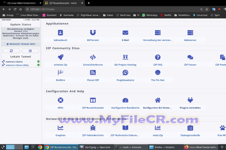The image size is (226, 150).
Task: Switch to the firefox Dolphin taskbar window
Action: [x=165, y=147]
